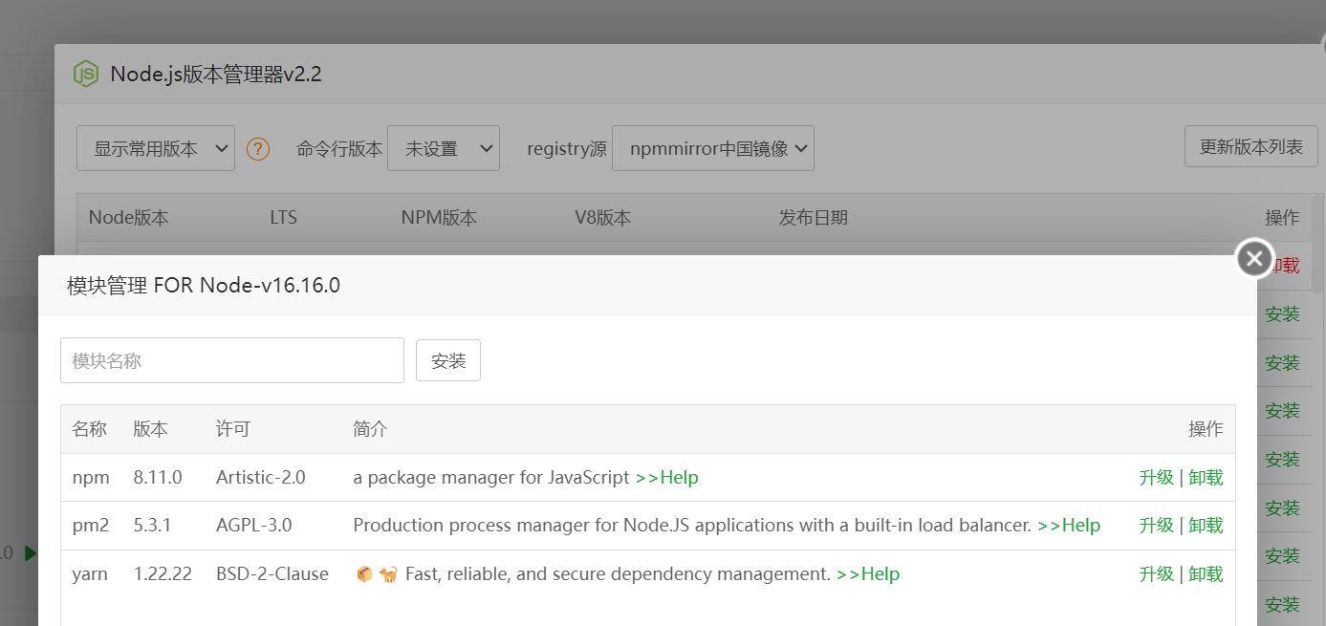Click the BSD-2-Clause license cell
Viewport: 1326px width, 626px height.
[x=272, y=573]
